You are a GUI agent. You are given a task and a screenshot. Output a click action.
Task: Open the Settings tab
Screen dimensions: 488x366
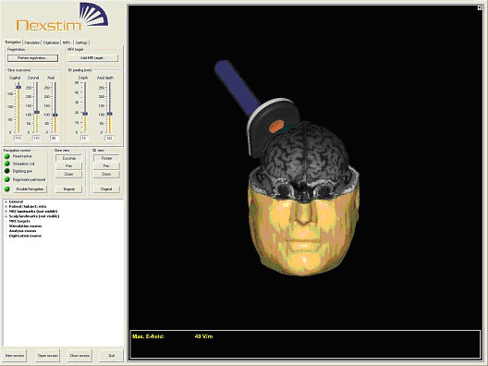click(x=81, y=43)
